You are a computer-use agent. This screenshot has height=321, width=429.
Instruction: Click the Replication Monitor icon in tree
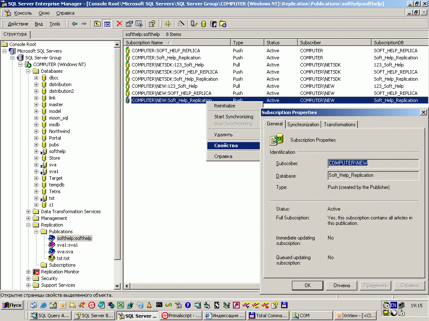36,272
